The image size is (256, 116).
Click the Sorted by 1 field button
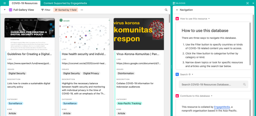point(65,10)
